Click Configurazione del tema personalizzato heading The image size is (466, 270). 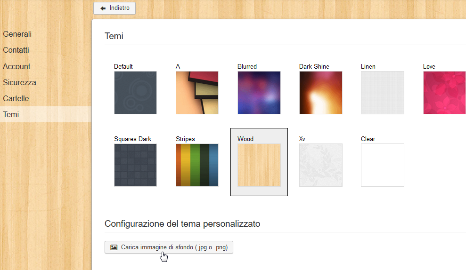182,224
